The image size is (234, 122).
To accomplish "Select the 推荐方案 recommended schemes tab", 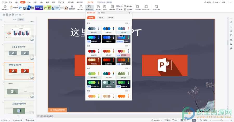I will click(x=91, y=13).
